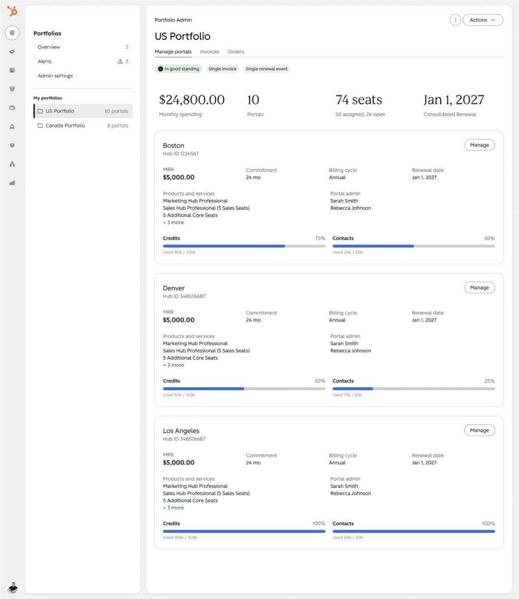Switch to the Orders tab

(236, 52)
